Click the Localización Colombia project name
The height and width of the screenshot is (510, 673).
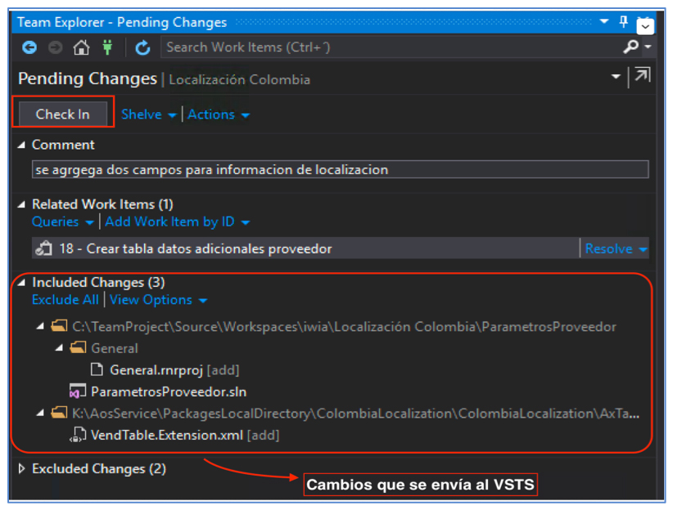point(240,80)
